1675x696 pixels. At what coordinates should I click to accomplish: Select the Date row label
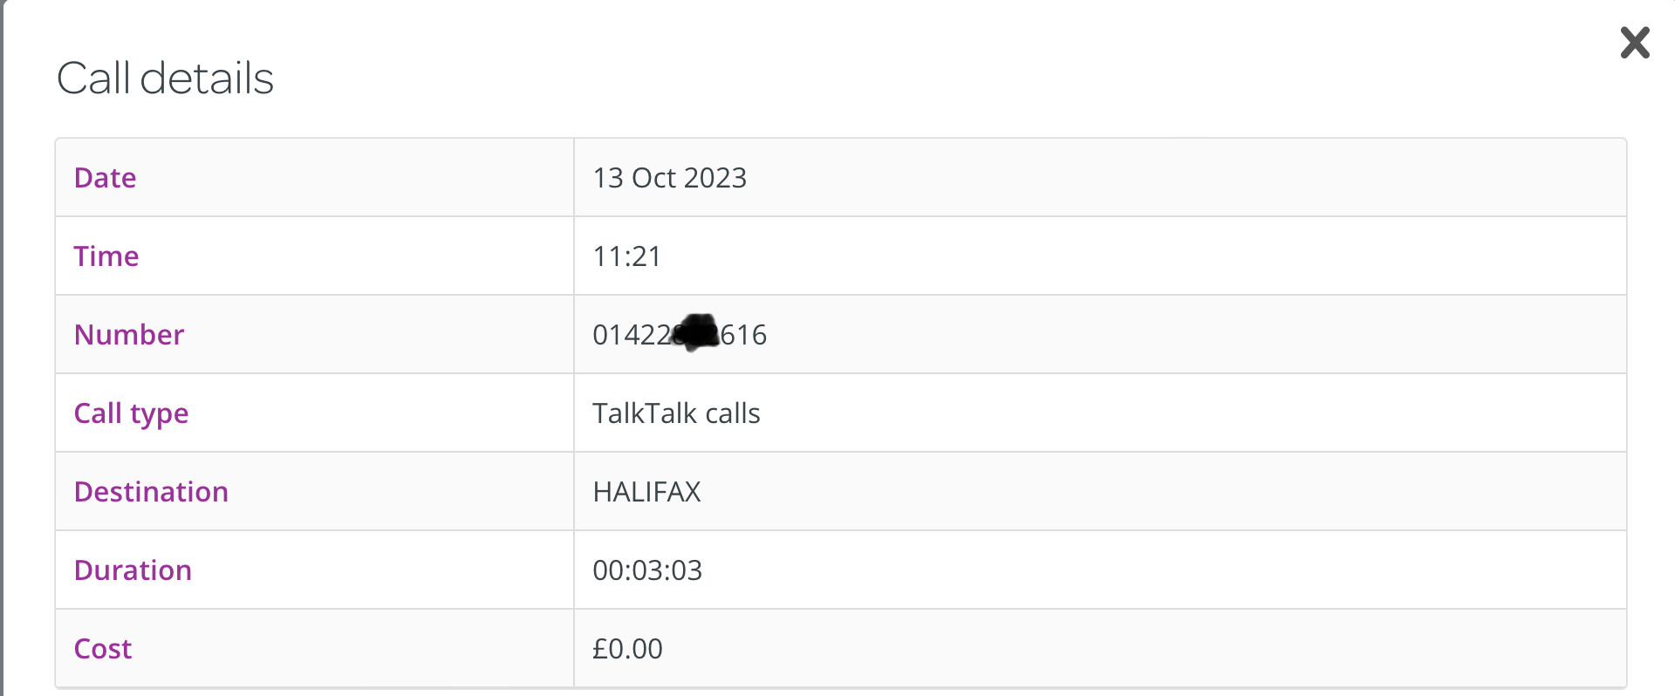106,178
